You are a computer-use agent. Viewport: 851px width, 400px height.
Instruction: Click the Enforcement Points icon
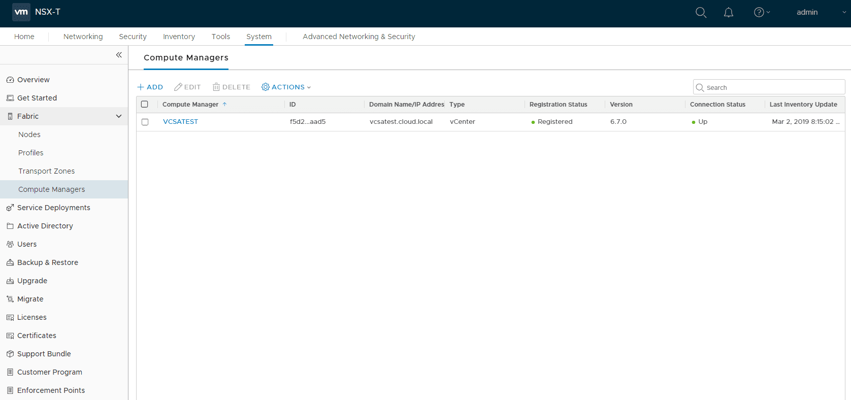10,390
